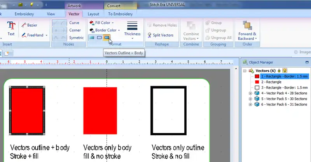Select the vectors only body format icon

91,38
